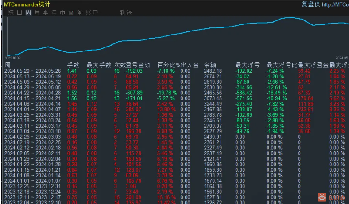Click the MTCommander统计 title
The image size is (349, 204).
[27, 4]
